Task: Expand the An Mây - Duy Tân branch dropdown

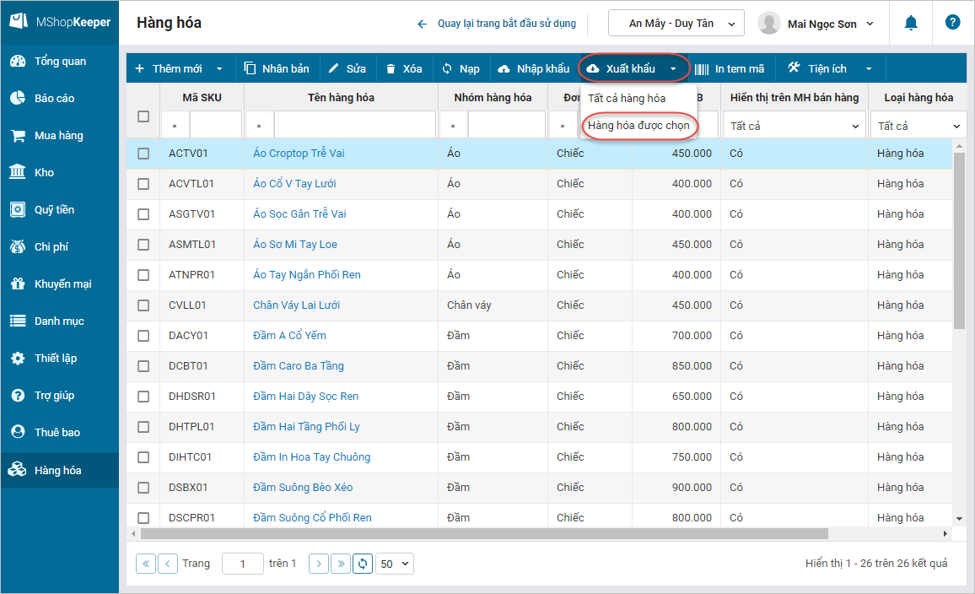Action: (x=676, y=24)
